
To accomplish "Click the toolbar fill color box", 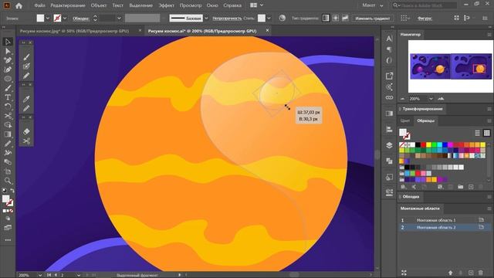I will [x=5, y=198].
